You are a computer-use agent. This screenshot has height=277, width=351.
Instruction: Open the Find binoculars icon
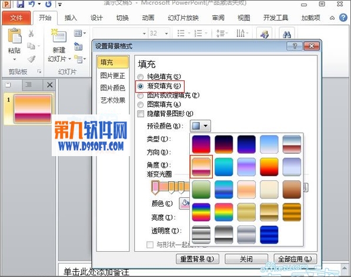[287, 34]
